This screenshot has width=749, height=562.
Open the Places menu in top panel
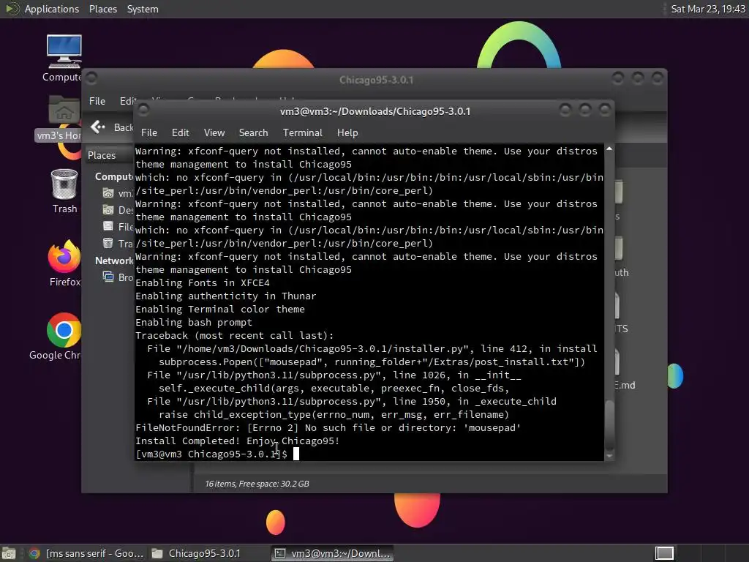tap(102, 9)
